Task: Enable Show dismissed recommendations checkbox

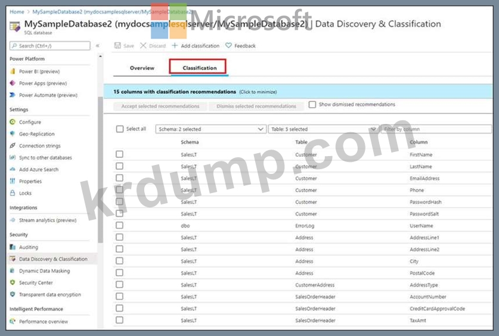Action: (312, 105)
